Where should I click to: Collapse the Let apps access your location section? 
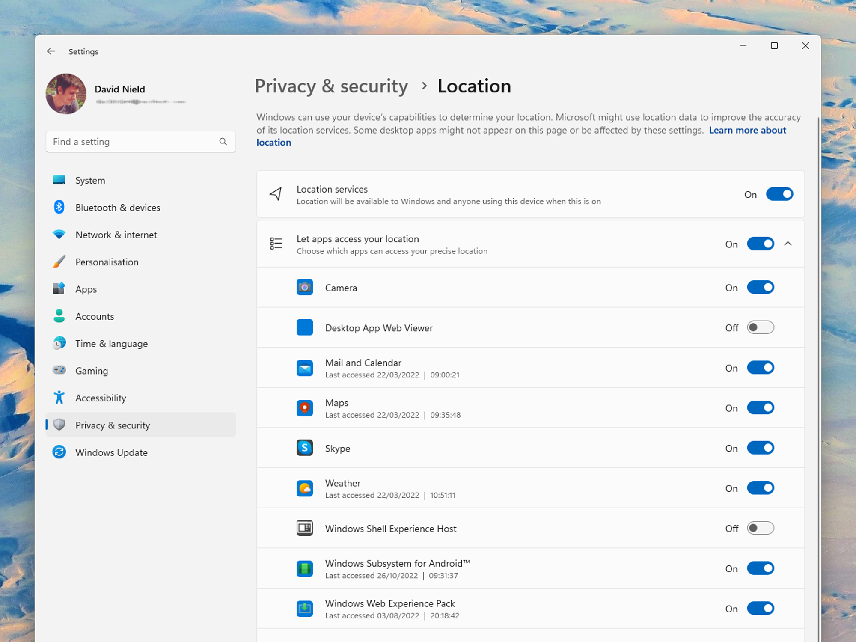click(789, 244)
